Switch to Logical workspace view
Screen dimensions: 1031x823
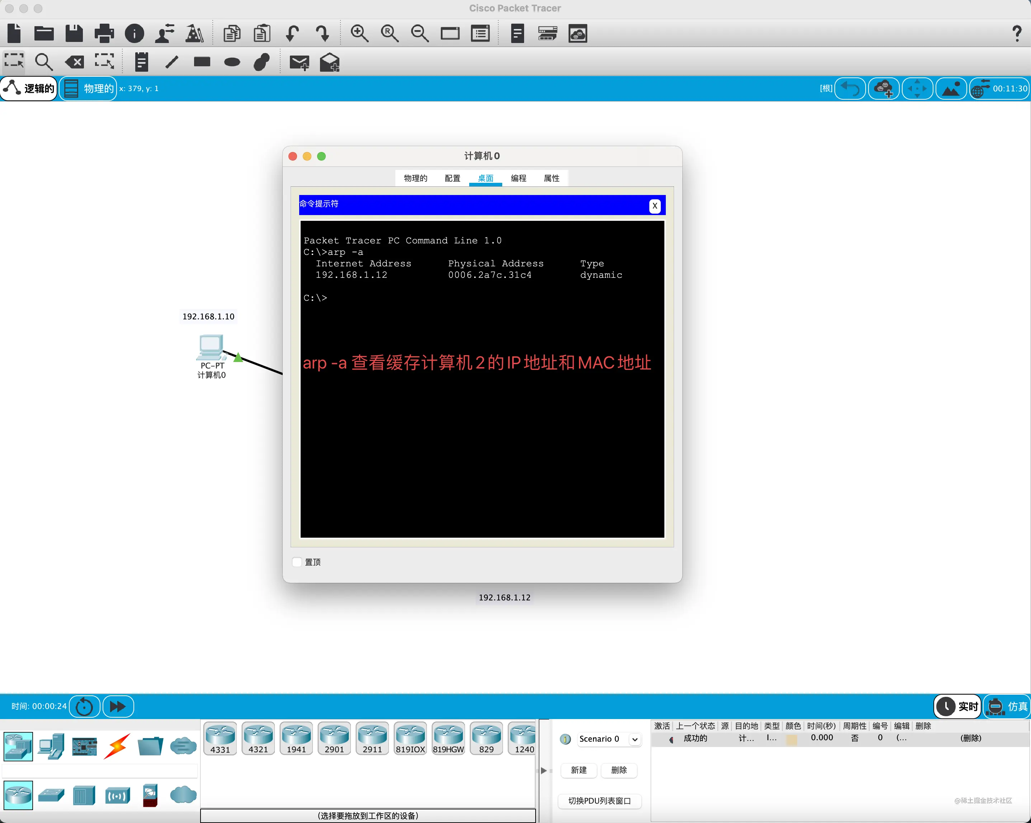click(29, 89)
